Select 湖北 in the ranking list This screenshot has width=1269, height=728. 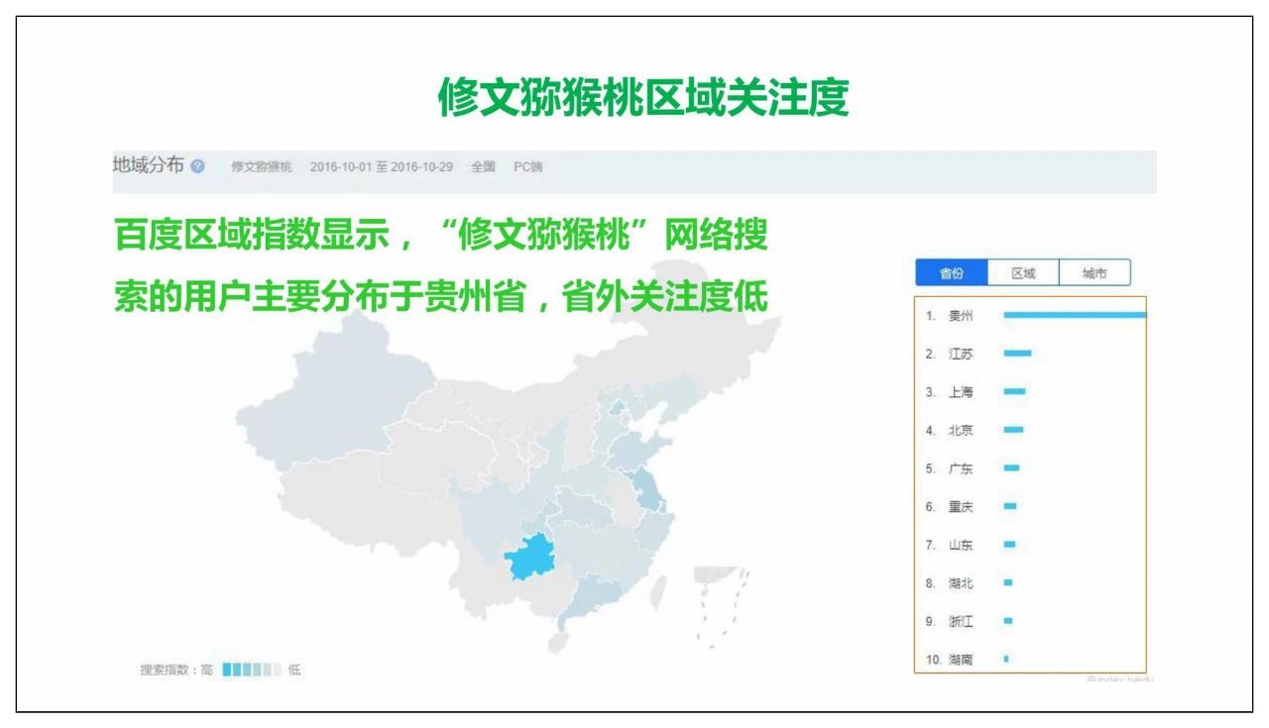(x=961, y=583)
